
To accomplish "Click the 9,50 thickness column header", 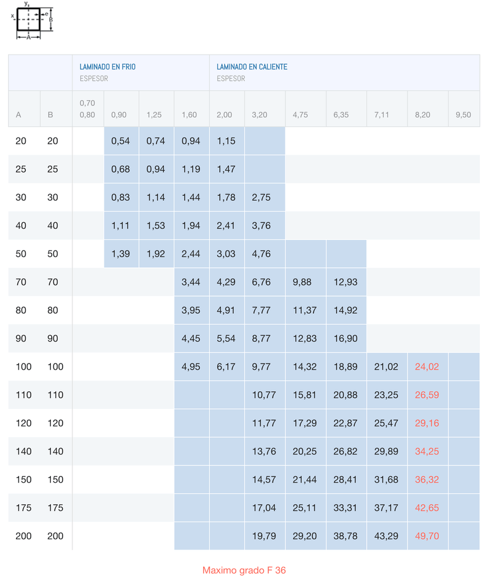I will (x=463, y=115).
